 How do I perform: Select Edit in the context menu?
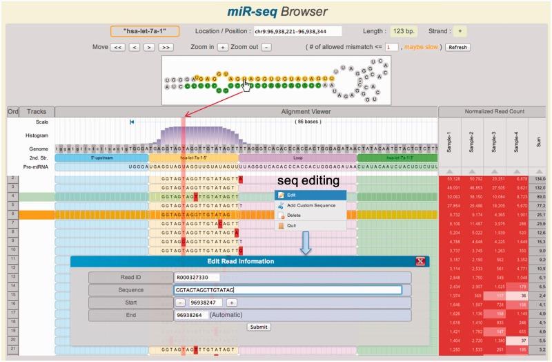pyautogui.click(x=310, y=196)
